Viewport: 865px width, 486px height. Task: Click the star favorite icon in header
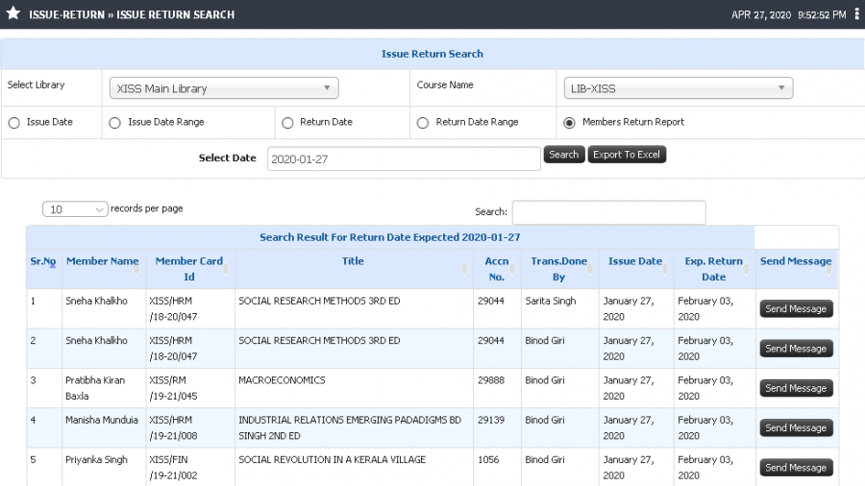[x=13, y=13]
